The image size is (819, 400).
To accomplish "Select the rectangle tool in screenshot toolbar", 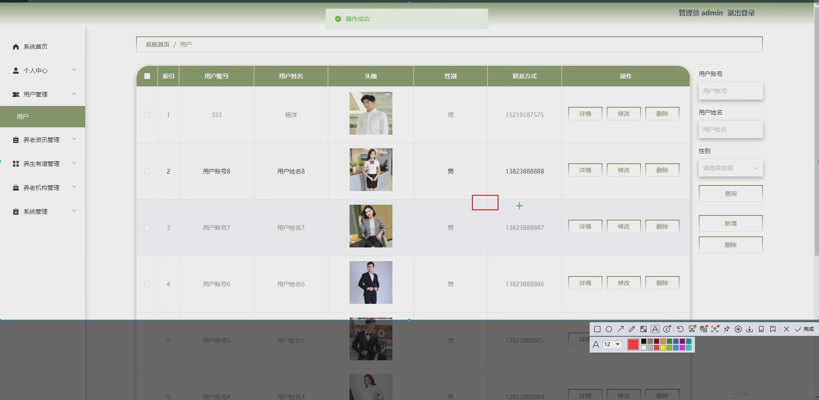I will click(597, 329).
